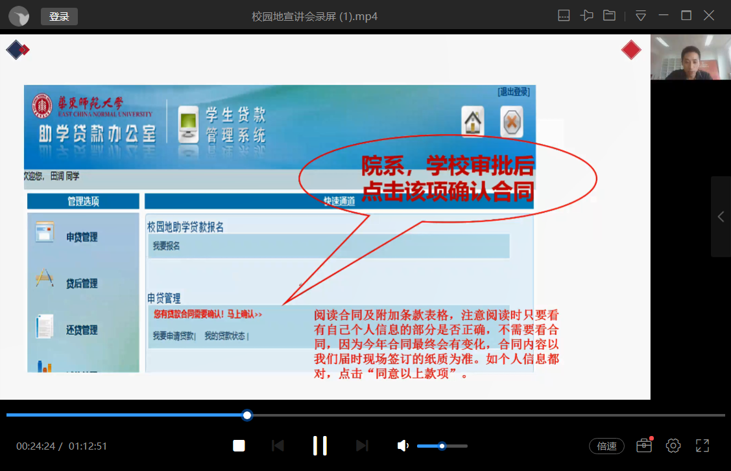The width and height of the screenshot is (731, 471).
Task: Open file folder icon in title bar
Action: (609, 16)
